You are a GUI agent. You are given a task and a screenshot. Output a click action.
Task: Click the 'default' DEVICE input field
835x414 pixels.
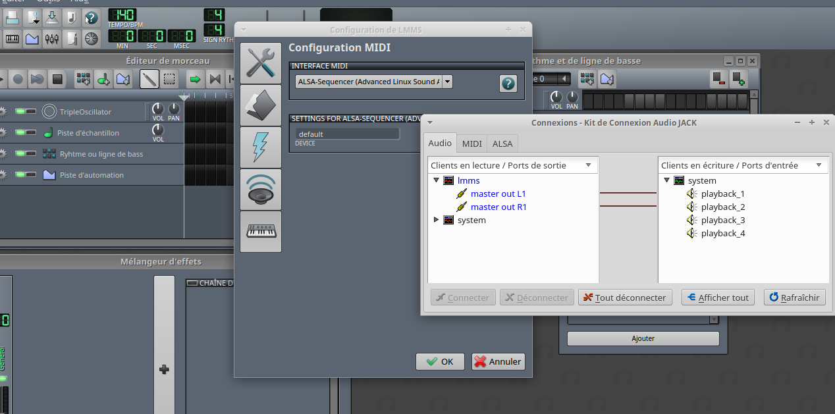pyautogui.click(x=346, y=134)
